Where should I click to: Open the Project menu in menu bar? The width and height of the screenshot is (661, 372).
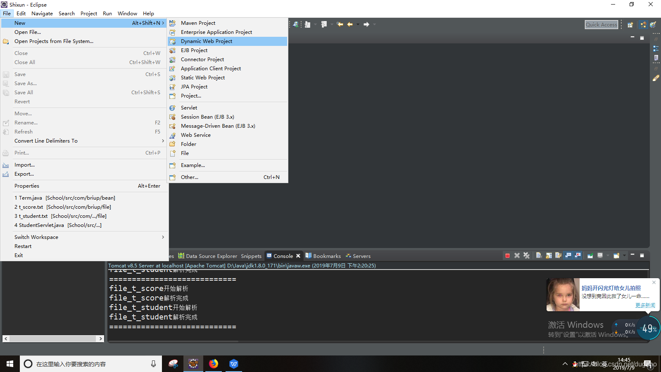point(89,13)
